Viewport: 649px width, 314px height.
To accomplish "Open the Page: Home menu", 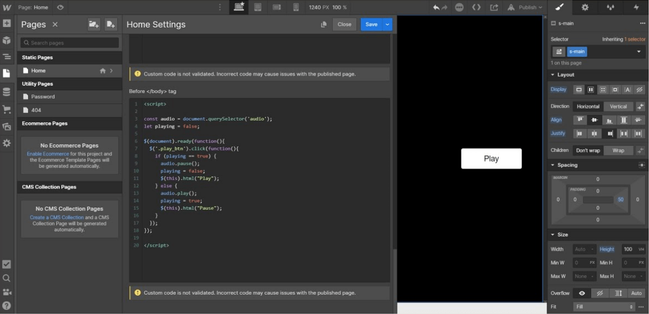I will tap(32, 7).
